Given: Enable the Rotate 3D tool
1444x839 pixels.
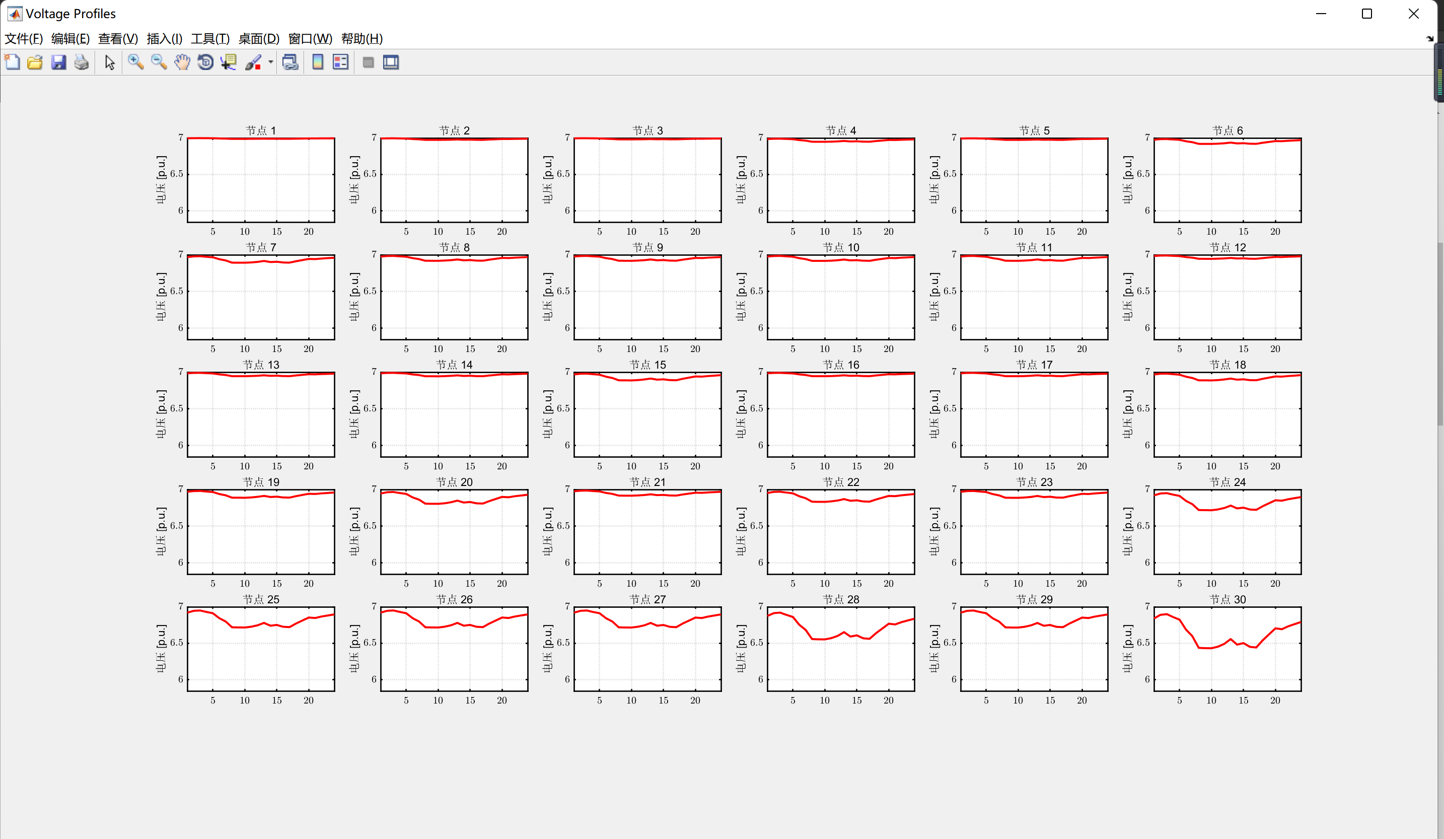Looking at the screenshot, I should click(x=205, y=62).
